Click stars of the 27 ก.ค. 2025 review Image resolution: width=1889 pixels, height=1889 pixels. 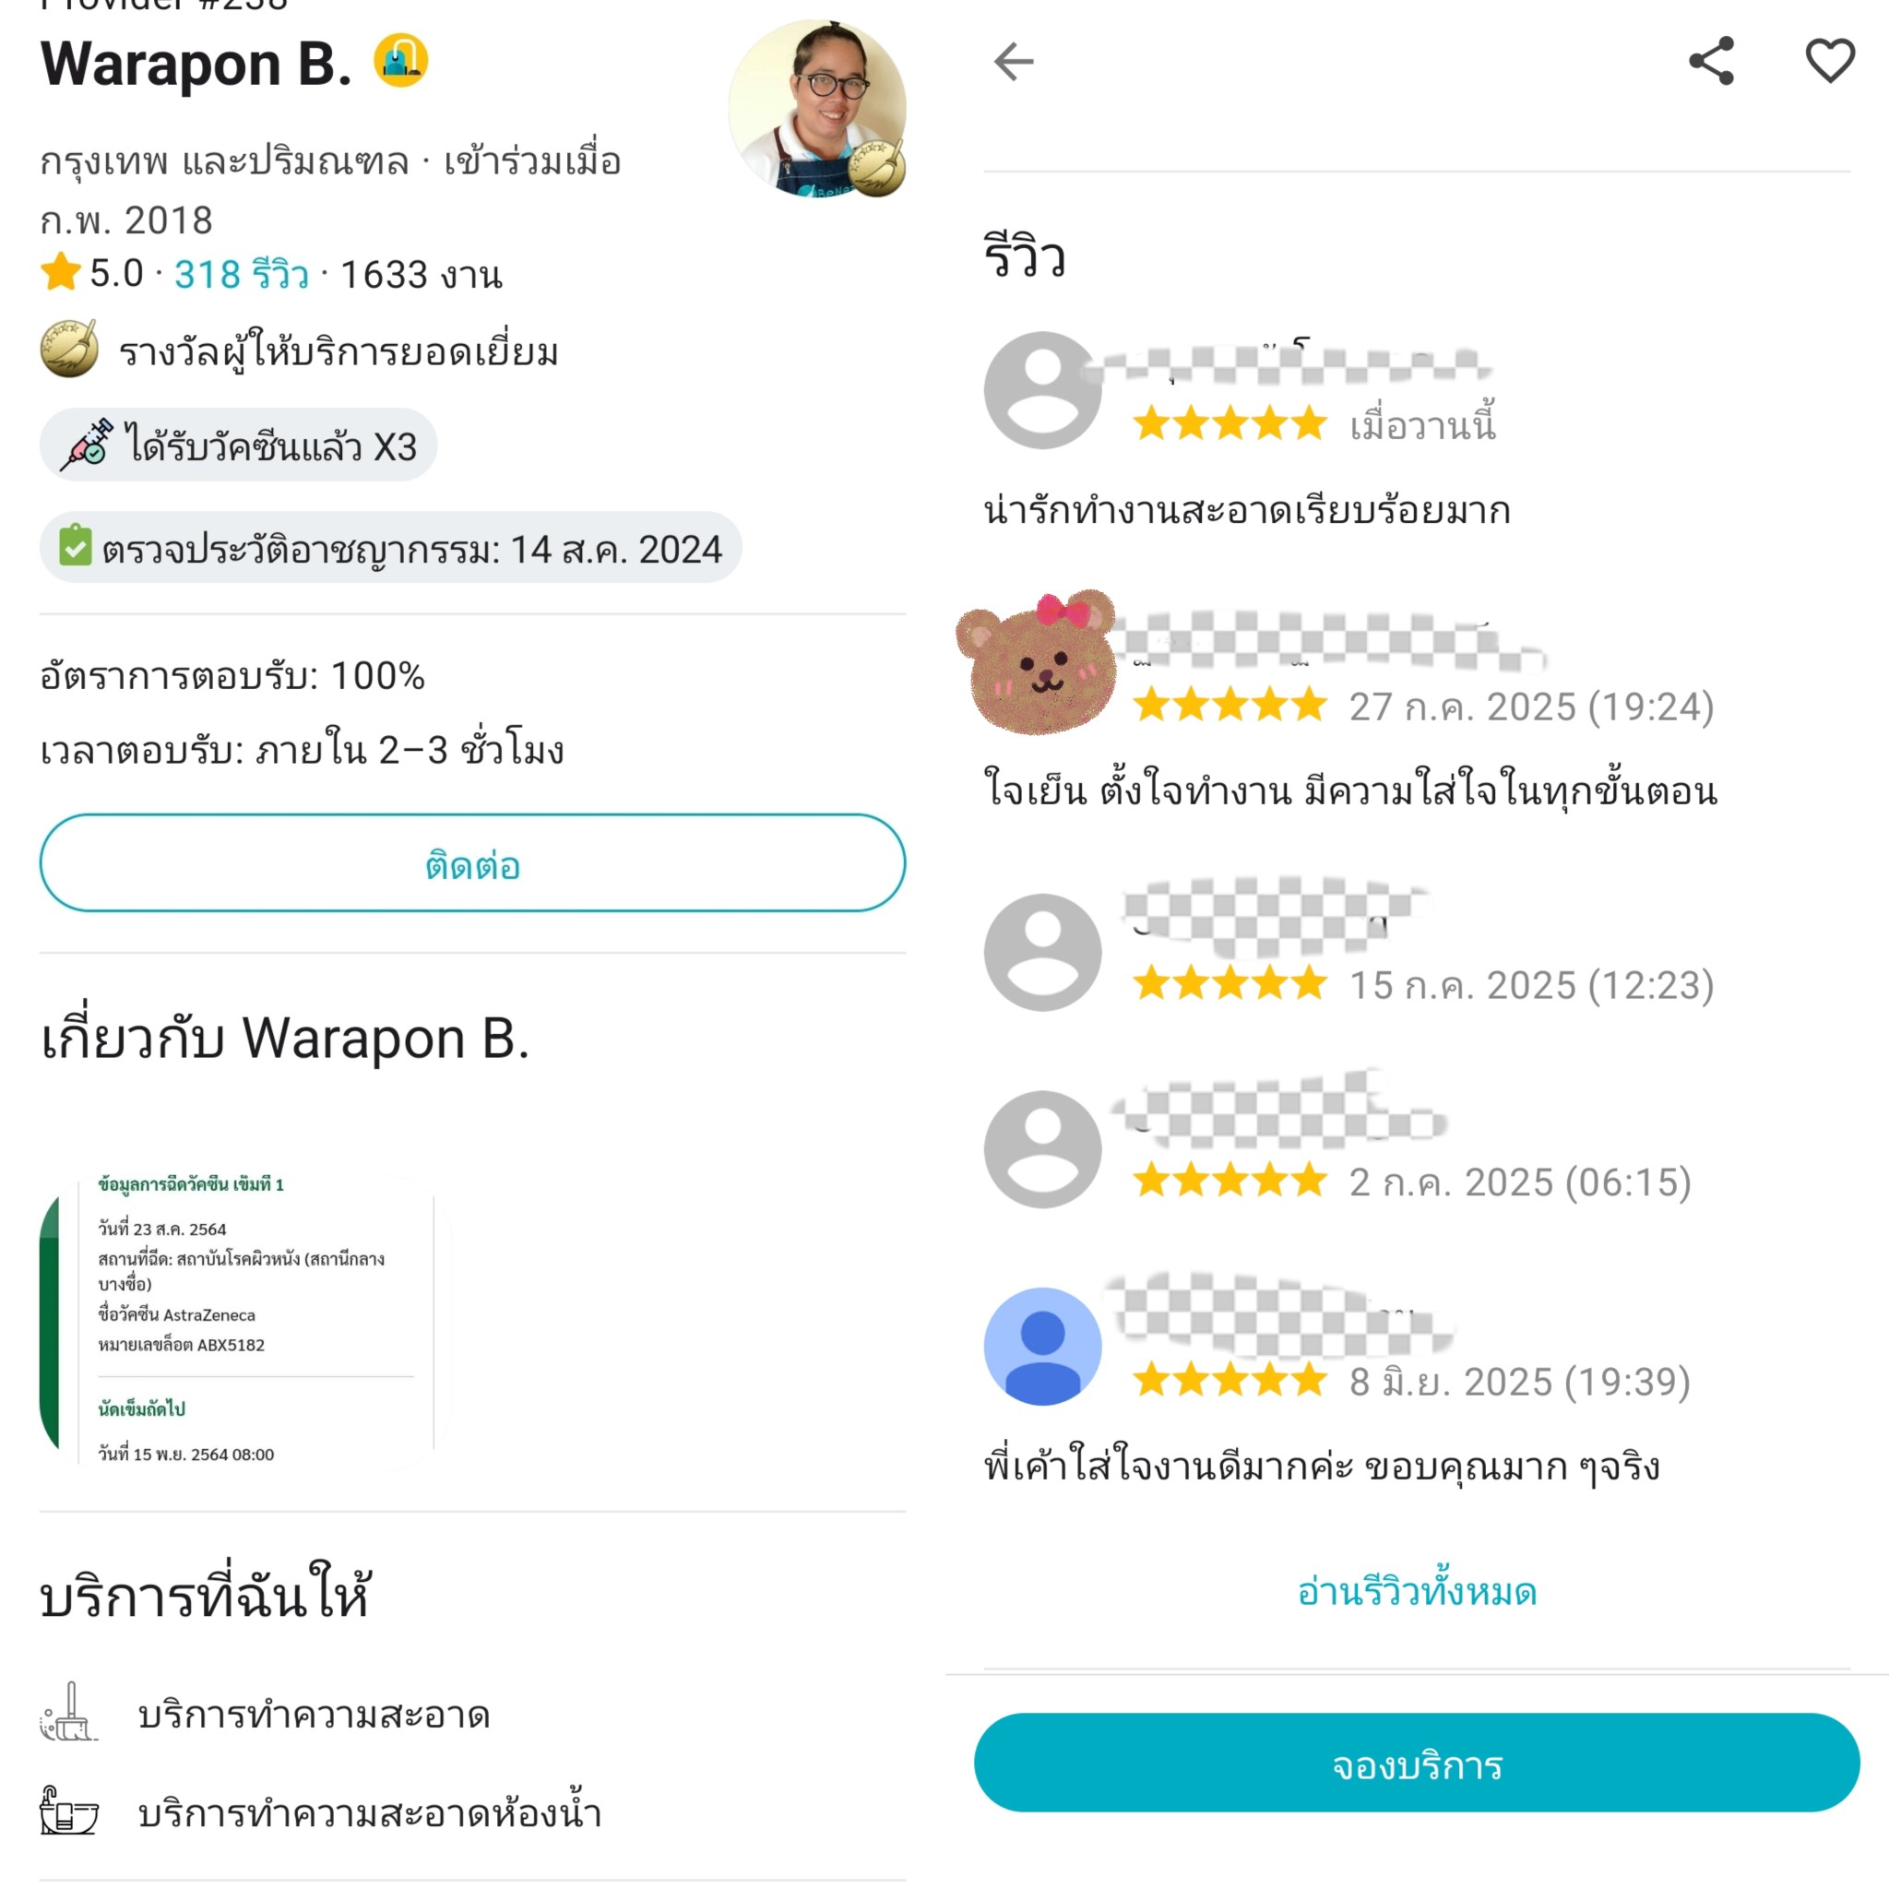(x=1230, y=704)
